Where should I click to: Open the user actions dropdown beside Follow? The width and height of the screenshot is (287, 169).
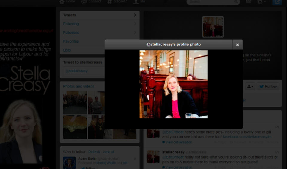(250, 86)
